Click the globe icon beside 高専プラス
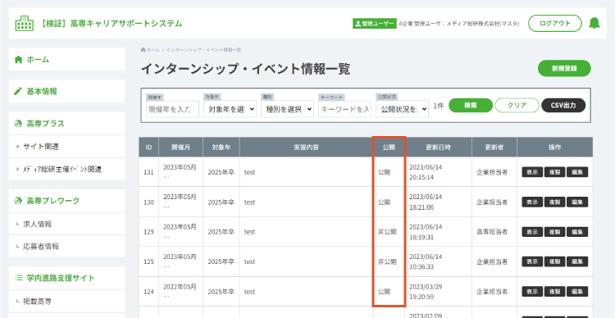615x318 pixels. tap(18, 124)
